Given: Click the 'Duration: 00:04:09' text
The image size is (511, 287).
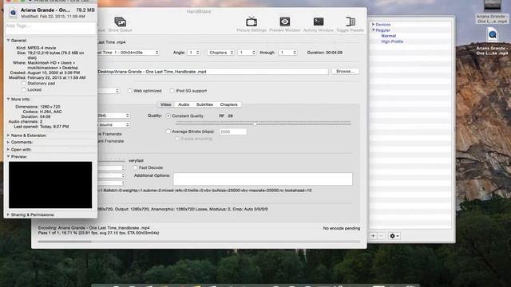Looking at the screenshot, I should pyautogui.click(x=325, y=53).
